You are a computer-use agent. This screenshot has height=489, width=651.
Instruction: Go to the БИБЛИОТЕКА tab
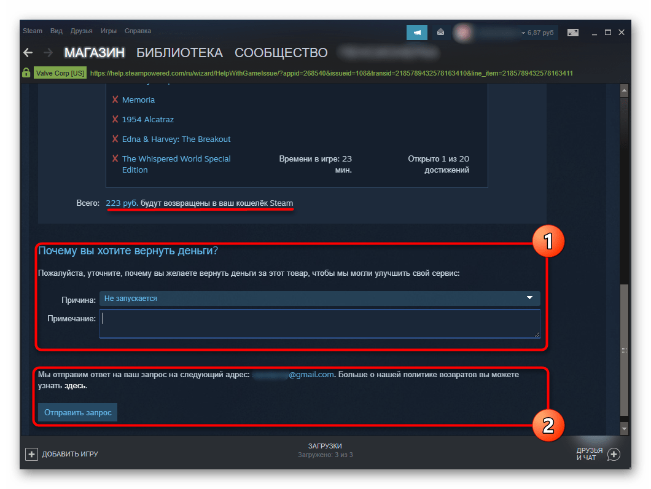click(x=179, y=53)
